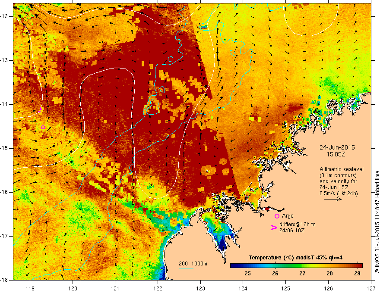380x293 pixels.
Task: Click the IMOS copyright timestamp text
Action: pyautogui.click(x=377, y=222)
